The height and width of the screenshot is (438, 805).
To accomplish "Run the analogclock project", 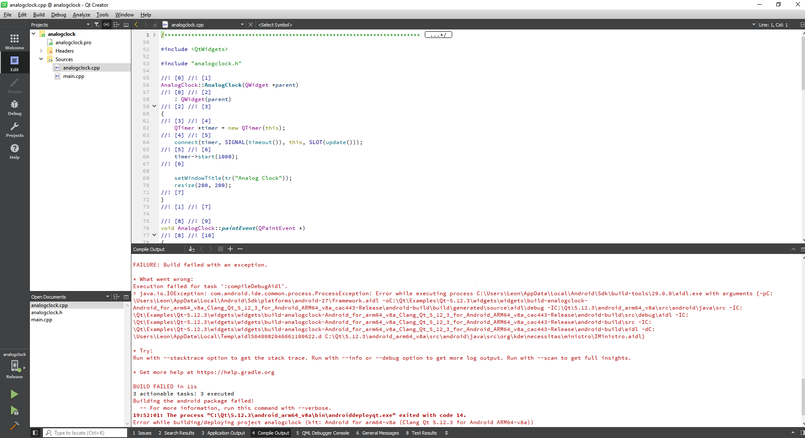I will [14, 394].
